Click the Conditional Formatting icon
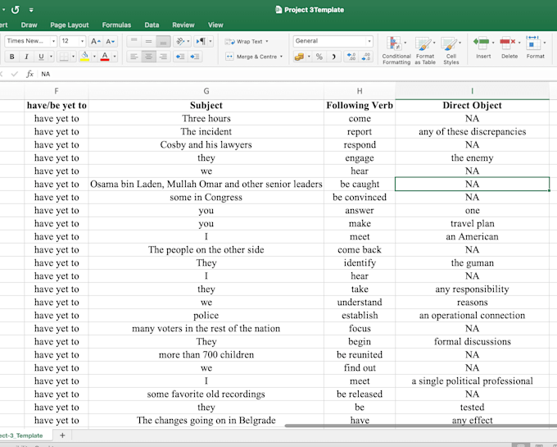The width and height of the screenshot is (557, 447). pos(396,51)
